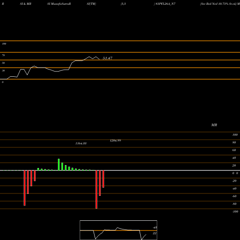Click the "SI & MR" header text
This screenshot has height=240, width=240.
[x=25, y=4]
